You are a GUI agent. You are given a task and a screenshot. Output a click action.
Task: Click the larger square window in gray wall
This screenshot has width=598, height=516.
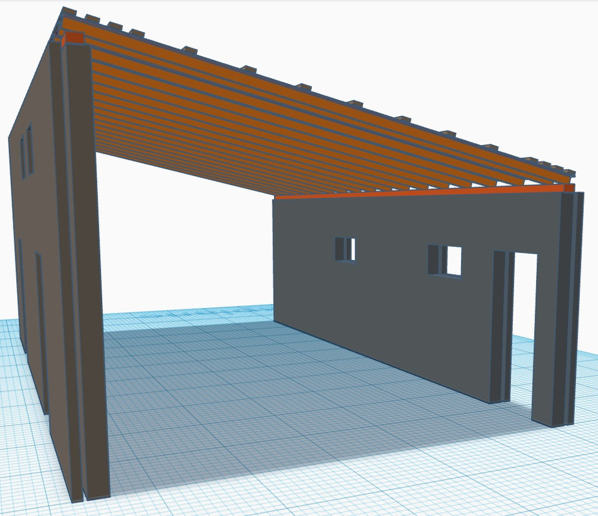[x=445, y=261]
